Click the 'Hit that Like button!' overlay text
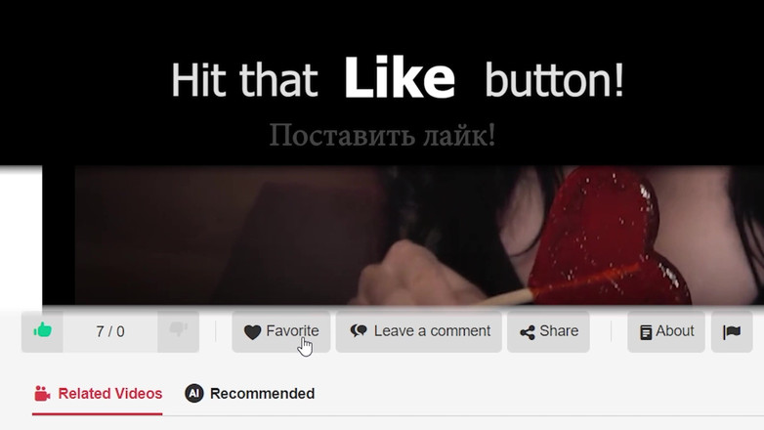The width and height of the screenshot is (764, 430). pyautogui.click(x=397, y=79)
